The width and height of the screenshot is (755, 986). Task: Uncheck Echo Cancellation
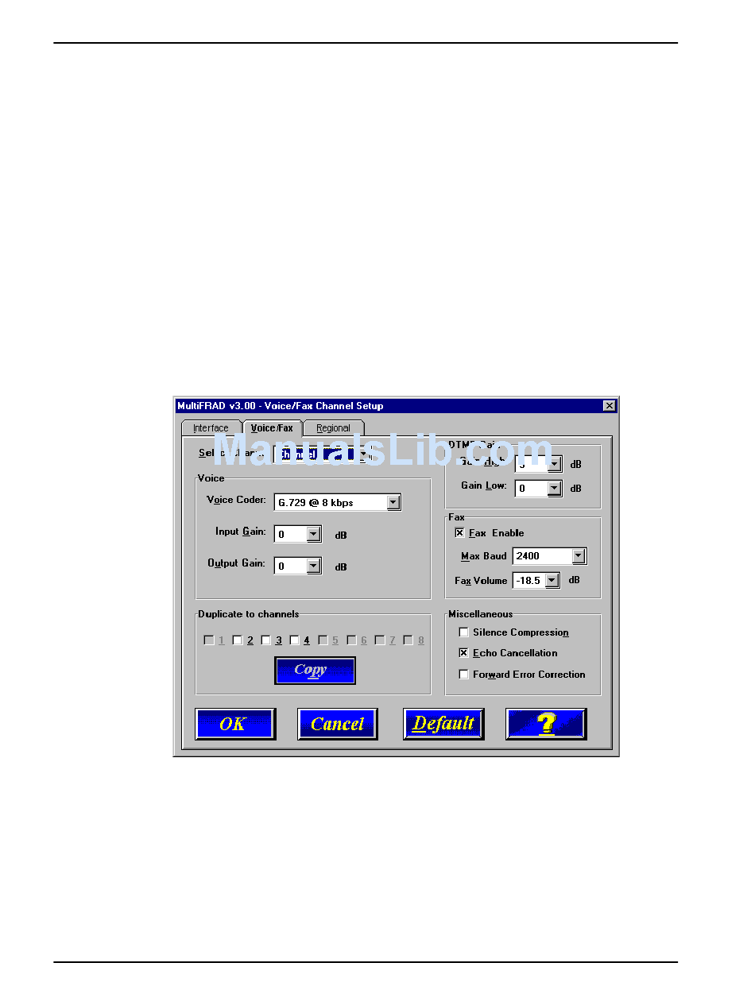coord(464,653)
